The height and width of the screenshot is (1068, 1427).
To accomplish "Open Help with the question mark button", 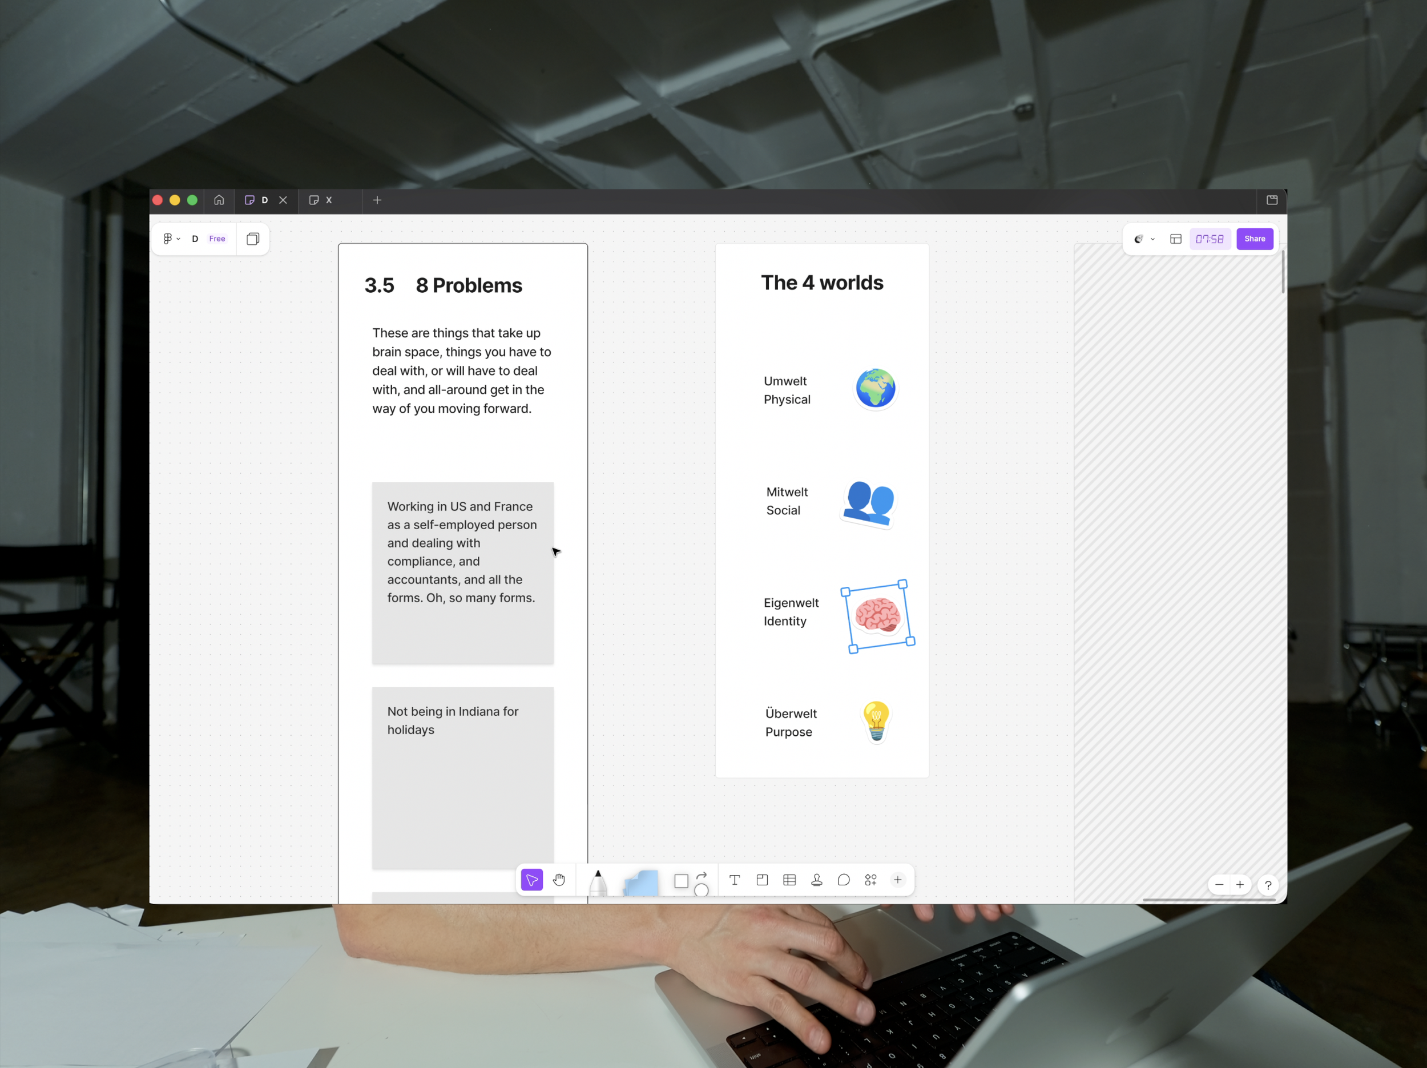I will tap(1268, 885).
